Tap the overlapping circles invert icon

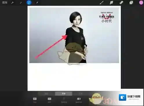click(79, 99)
